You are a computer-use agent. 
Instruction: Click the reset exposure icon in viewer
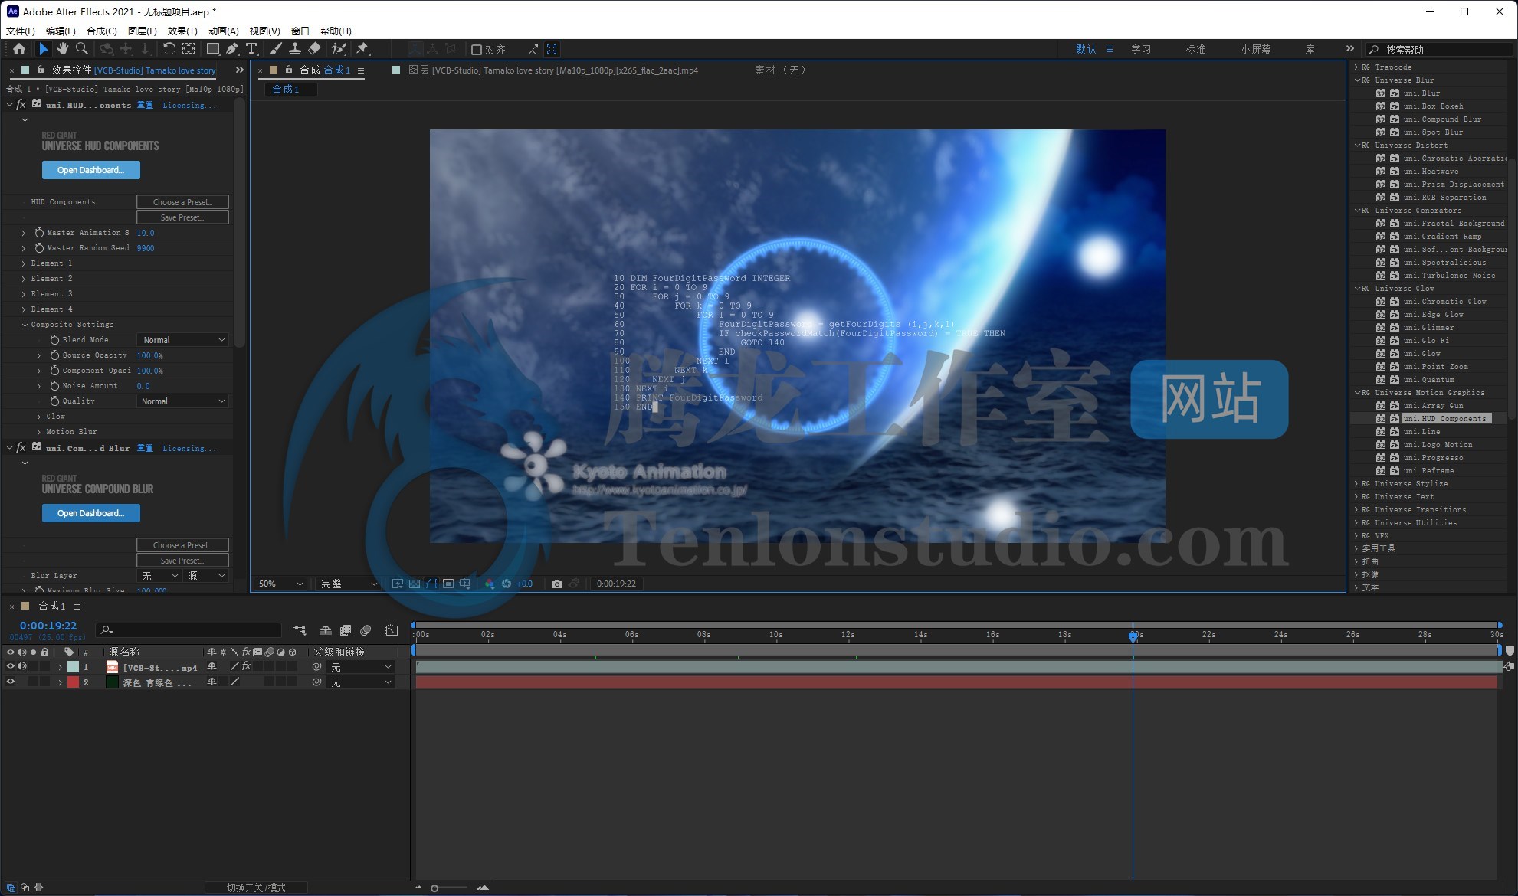(507, 584)
